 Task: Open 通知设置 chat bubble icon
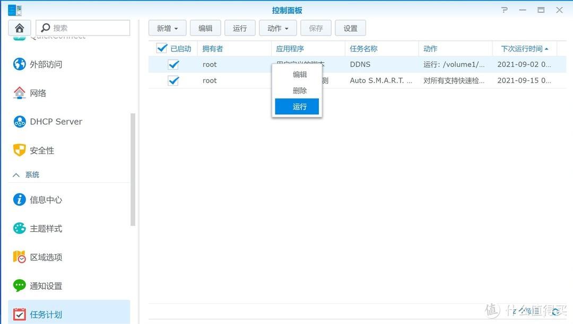click(20, 286)
